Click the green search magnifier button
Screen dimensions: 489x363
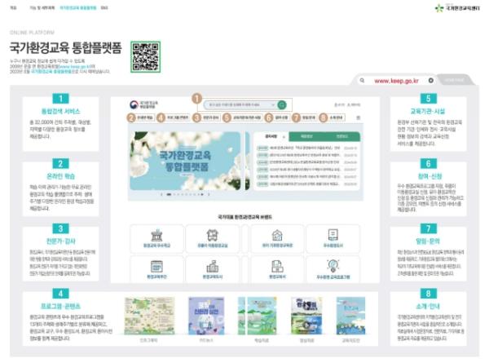pos(282,105)
